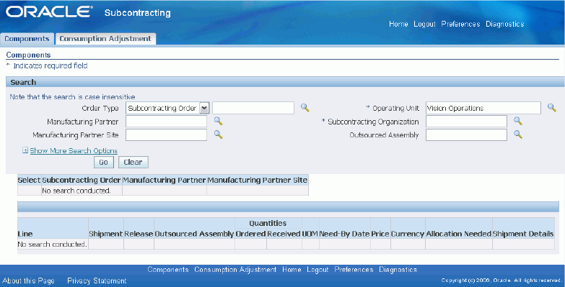Image resolution: width=565 pixels, height=287 pixels.
Task: Open the Manufacturing Partner search lookup
Action: pos(219,121)
